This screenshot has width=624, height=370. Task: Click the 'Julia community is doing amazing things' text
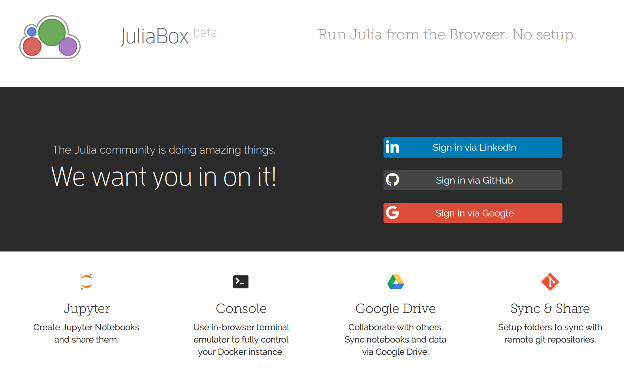[164, 150]
